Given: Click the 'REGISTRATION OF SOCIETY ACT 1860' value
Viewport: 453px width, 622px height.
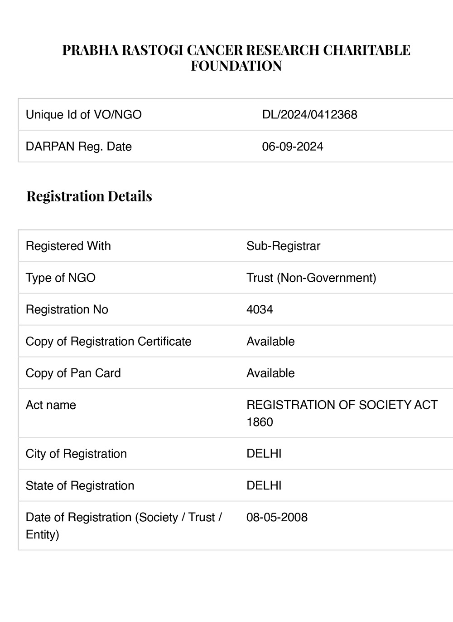Looking at the screenshot, I should click(x=342, y=413).
